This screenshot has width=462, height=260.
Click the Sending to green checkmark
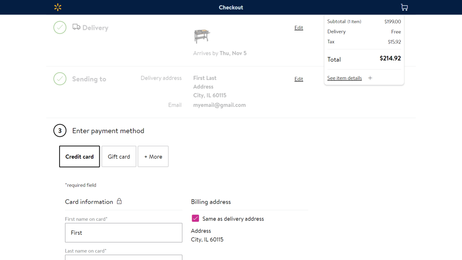[x=60, y=79]
